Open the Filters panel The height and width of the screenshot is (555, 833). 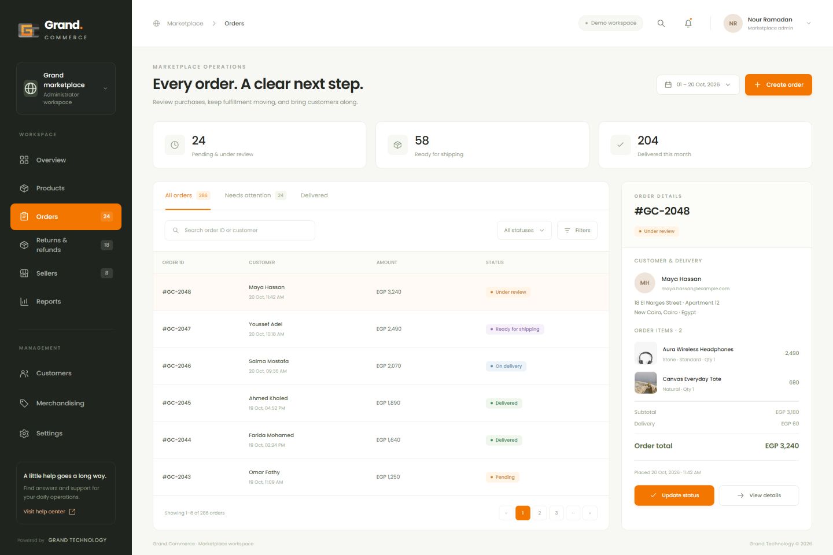(x=577, y=230)
